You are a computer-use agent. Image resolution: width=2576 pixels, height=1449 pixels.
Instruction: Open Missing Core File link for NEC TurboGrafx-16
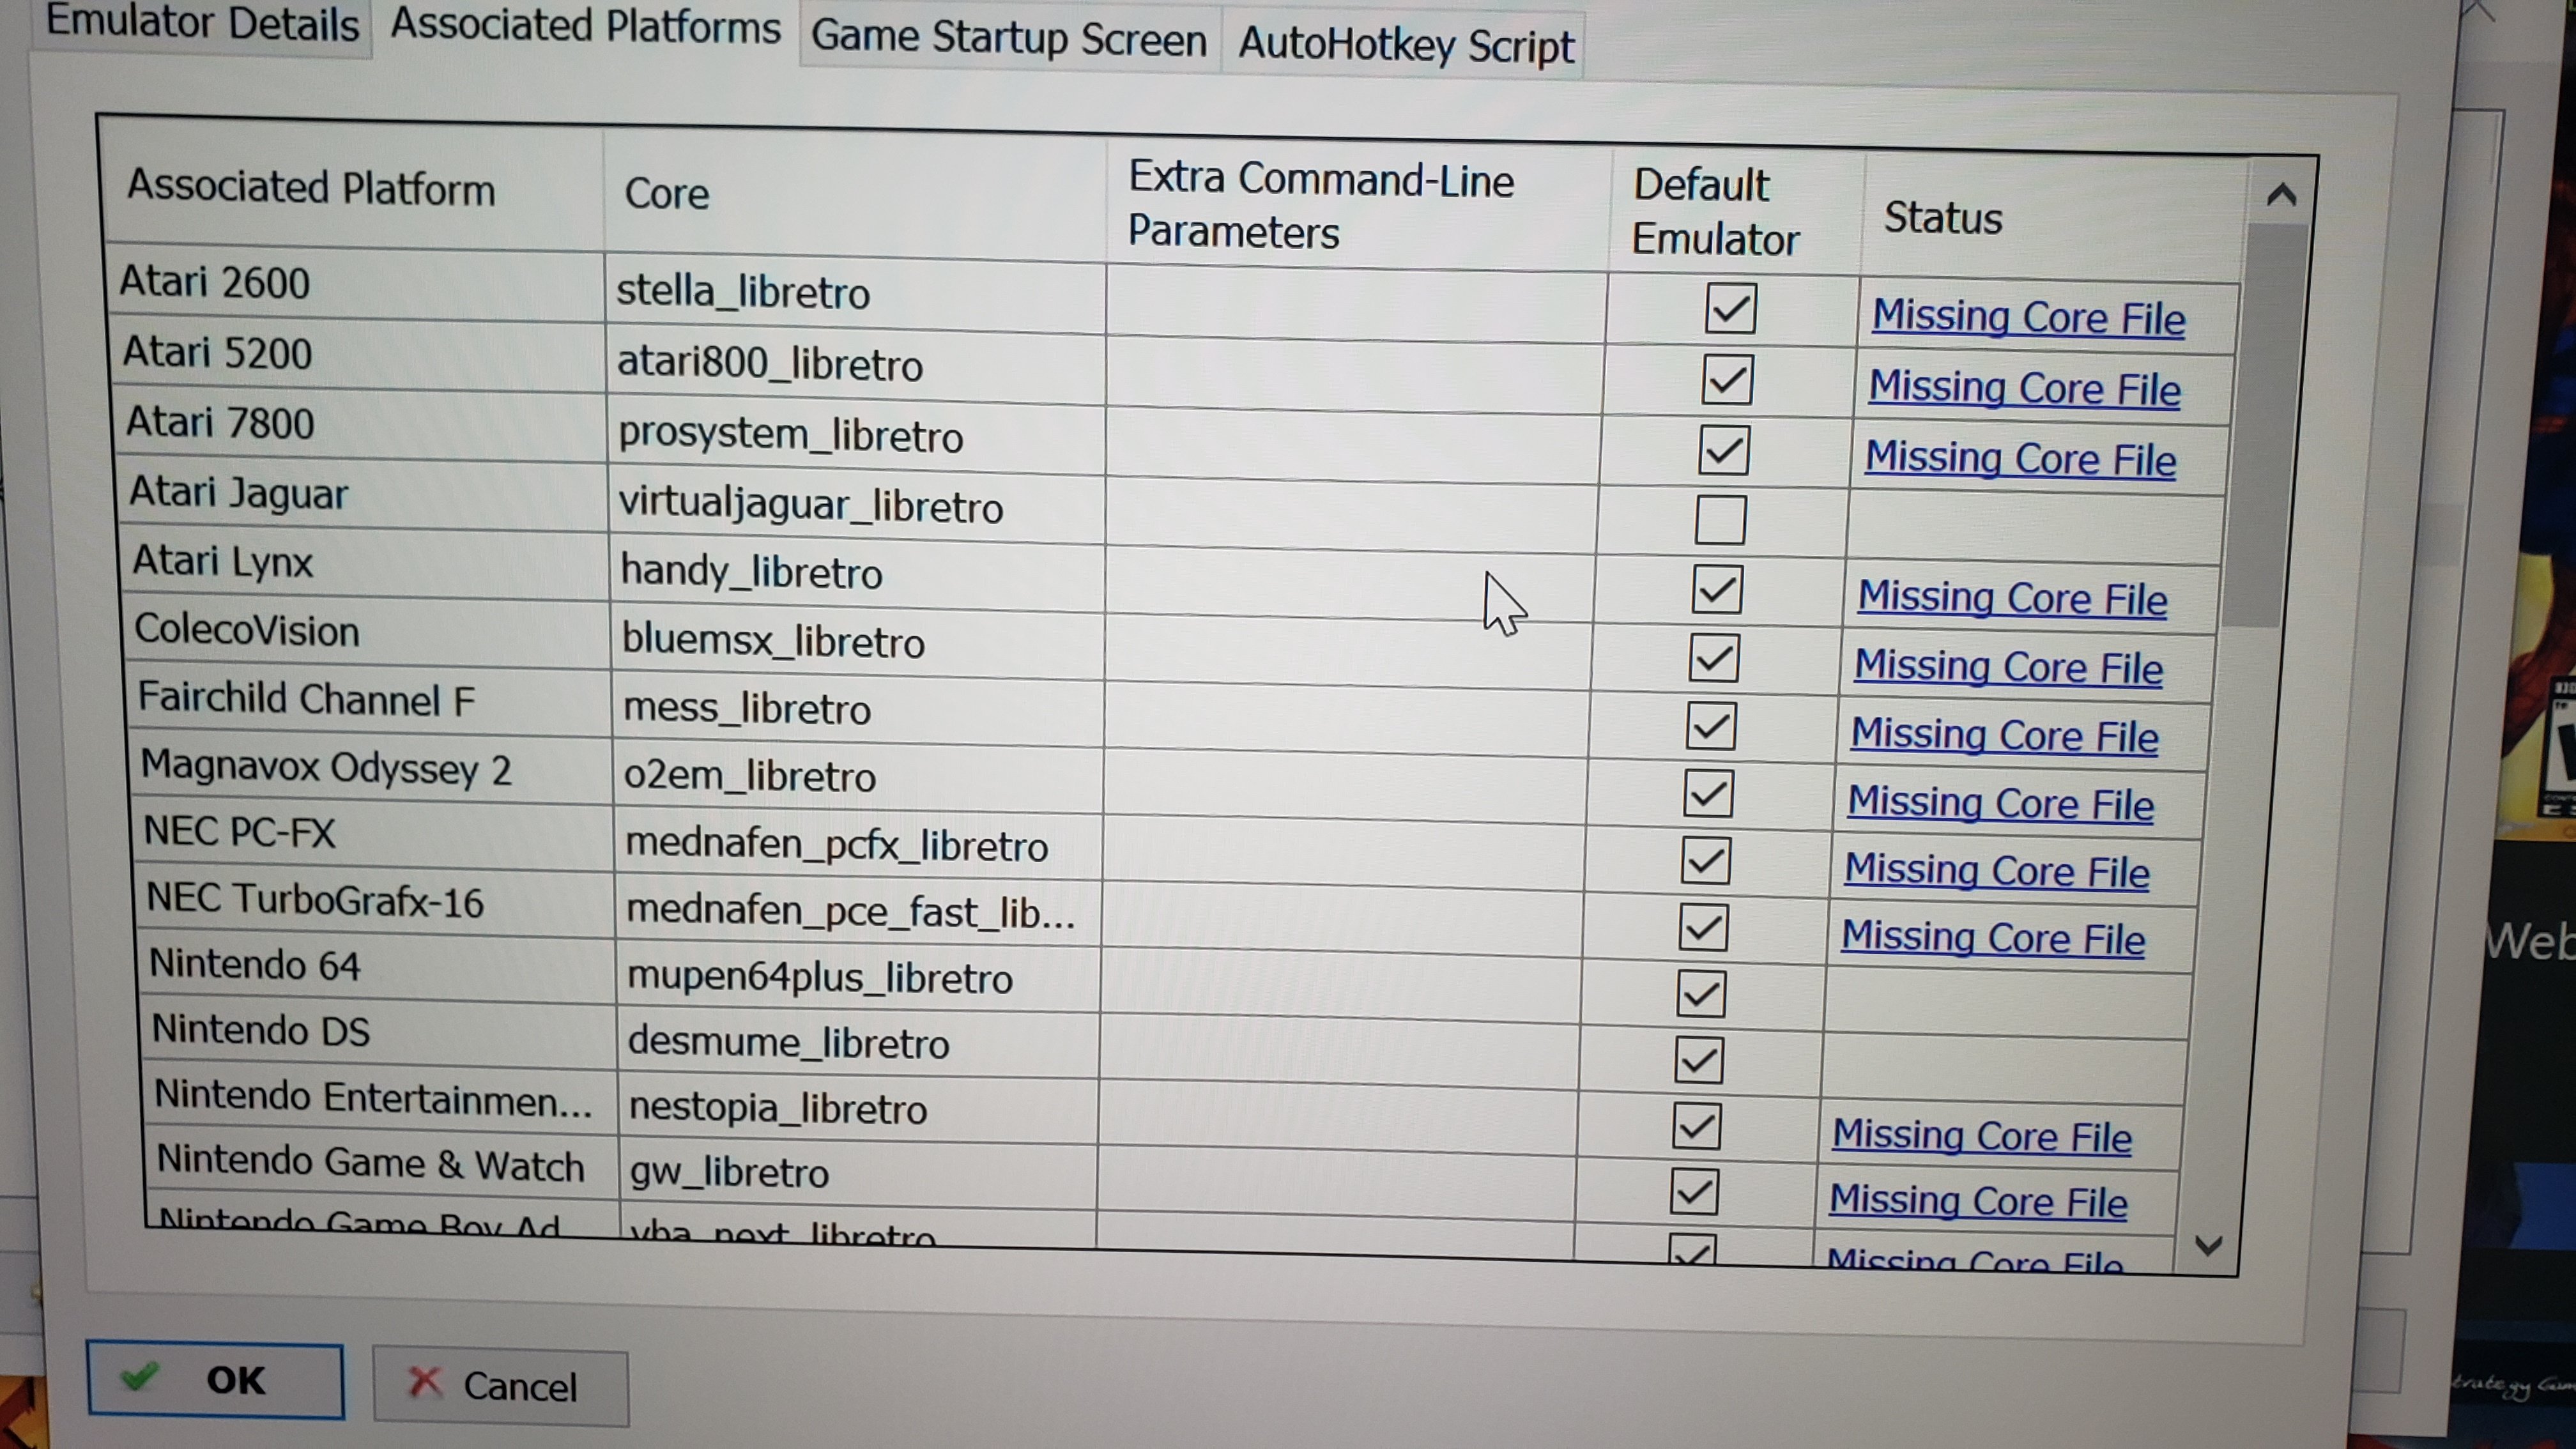(1993, 938)
